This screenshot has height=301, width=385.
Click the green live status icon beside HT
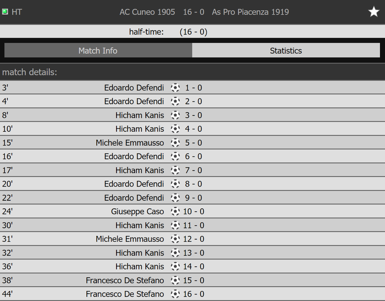[5, 12]
